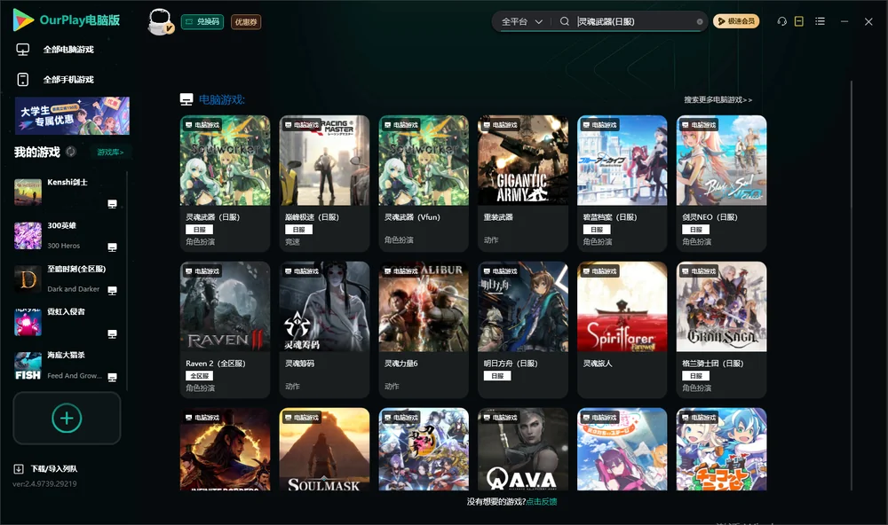Open the Raven 2 (全区服) game card
The image size is (888, 525).
(x=226, y=330)
